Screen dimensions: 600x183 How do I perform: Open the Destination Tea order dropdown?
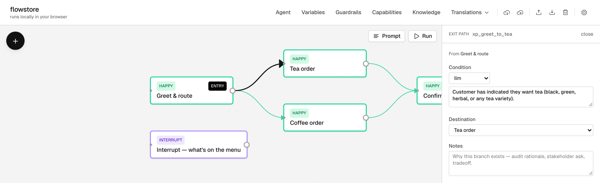click(521, 130)
